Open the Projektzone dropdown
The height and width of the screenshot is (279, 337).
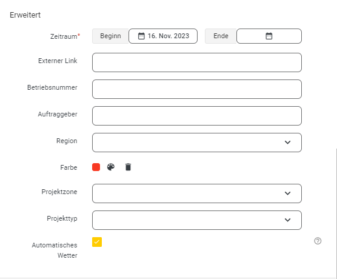click(x=197, y=193)
